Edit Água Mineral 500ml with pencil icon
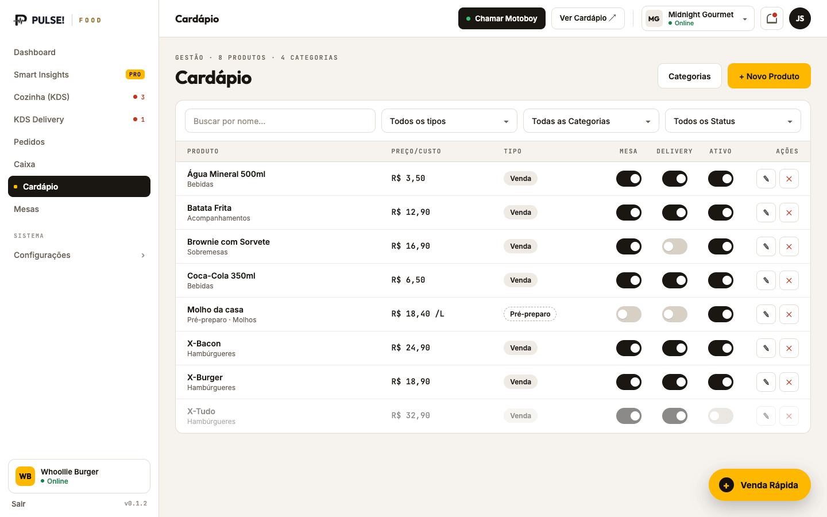827x517 pixels. coord(766,179)
